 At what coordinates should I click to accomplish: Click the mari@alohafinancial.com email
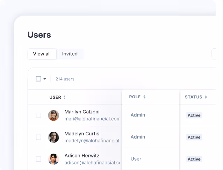point(92,119)
